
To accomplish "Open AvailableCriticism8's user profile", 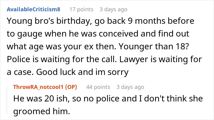I will tap(33, 9).
